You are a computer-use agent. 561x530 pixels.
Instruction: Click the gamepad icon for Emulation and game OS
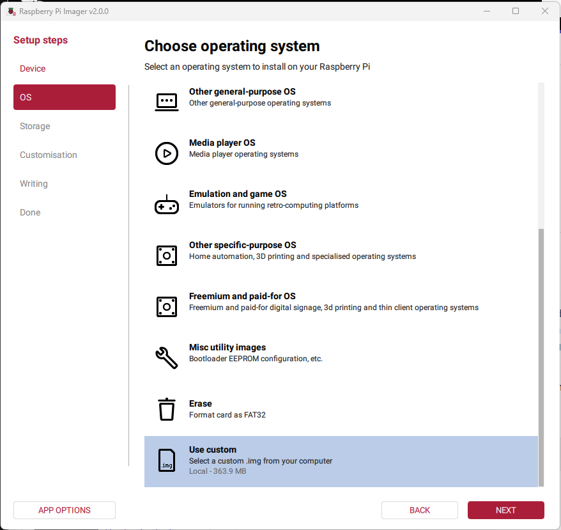[167, 205]
